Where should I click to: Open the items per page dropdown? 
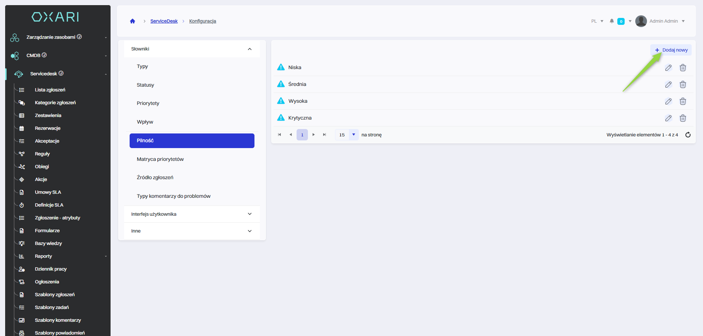353,135
